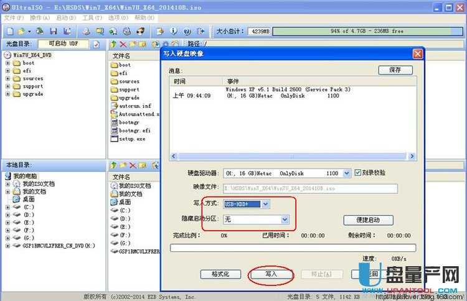This screenshot has width=467, height=301.
Task: Open the 工具(T) menu
Action: click(x=92, y=17)
